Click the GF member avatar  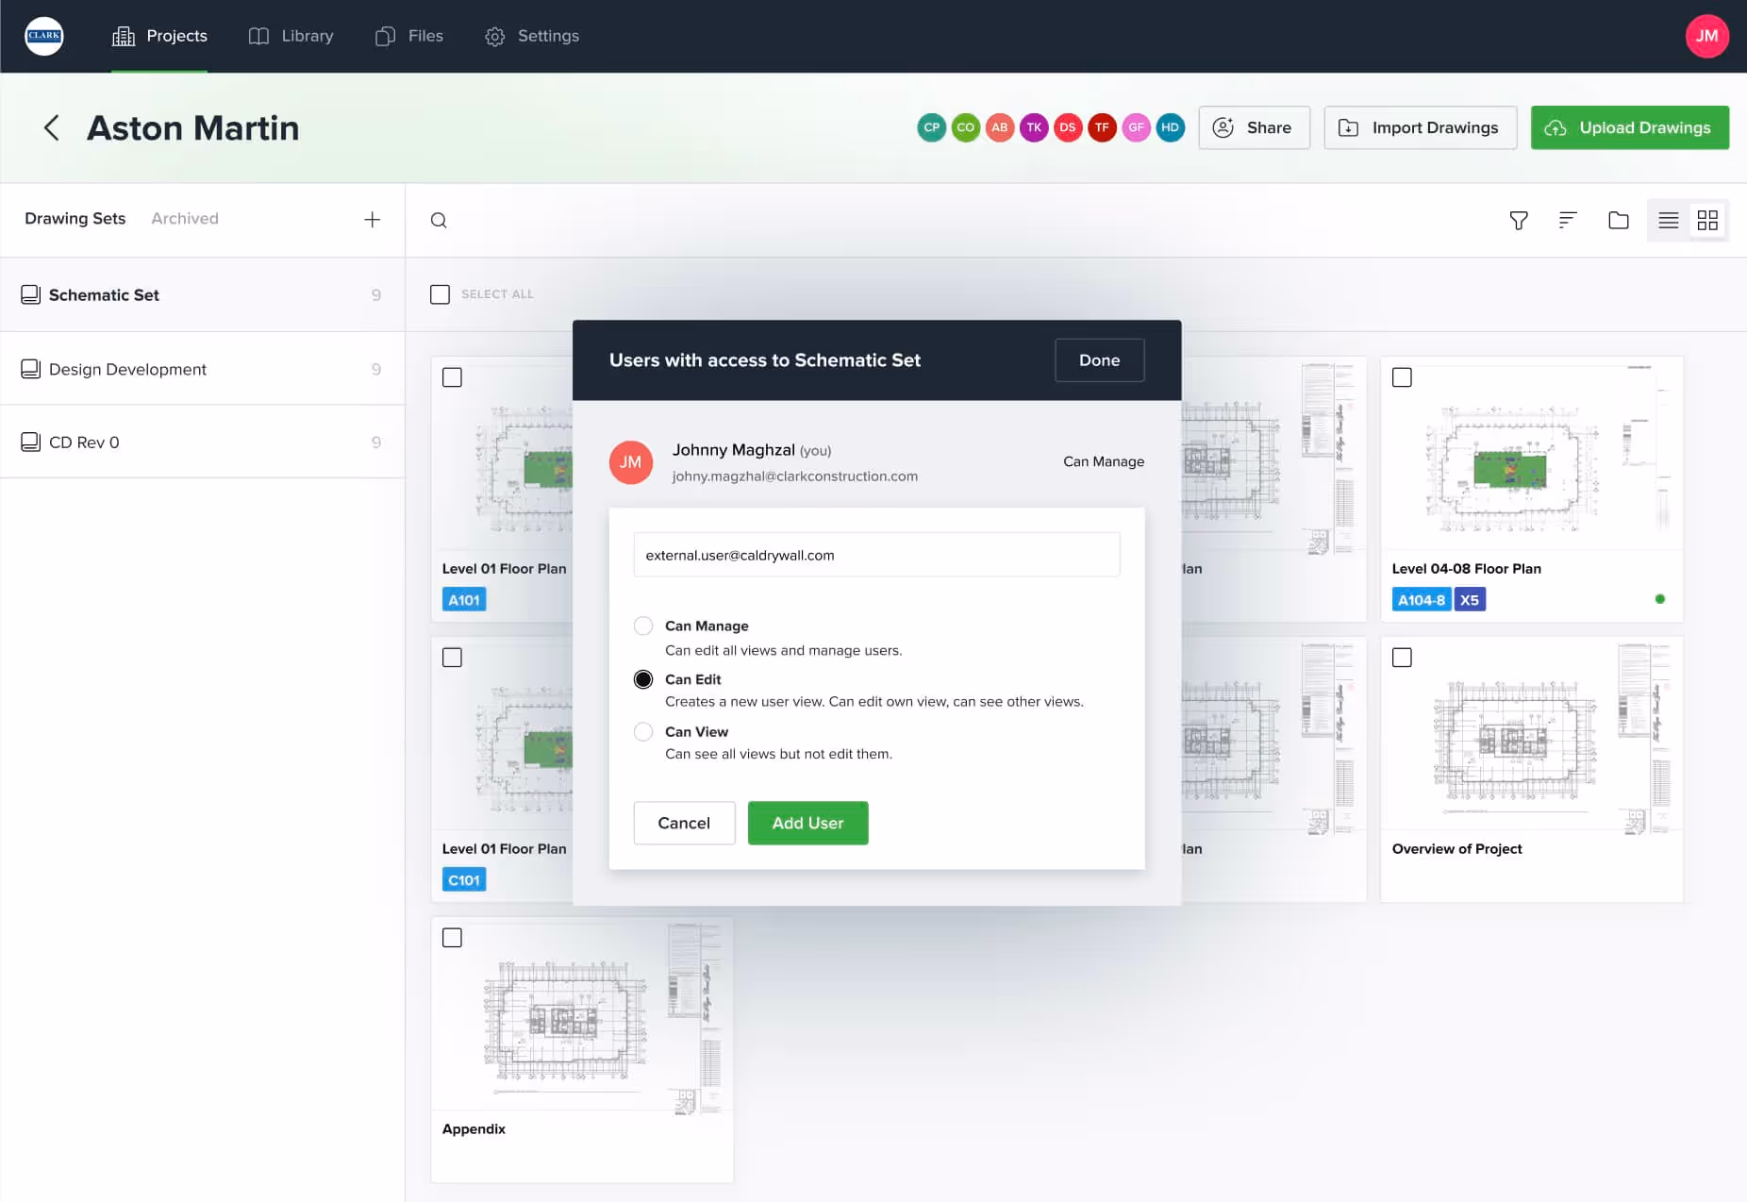pos(1136,127)
